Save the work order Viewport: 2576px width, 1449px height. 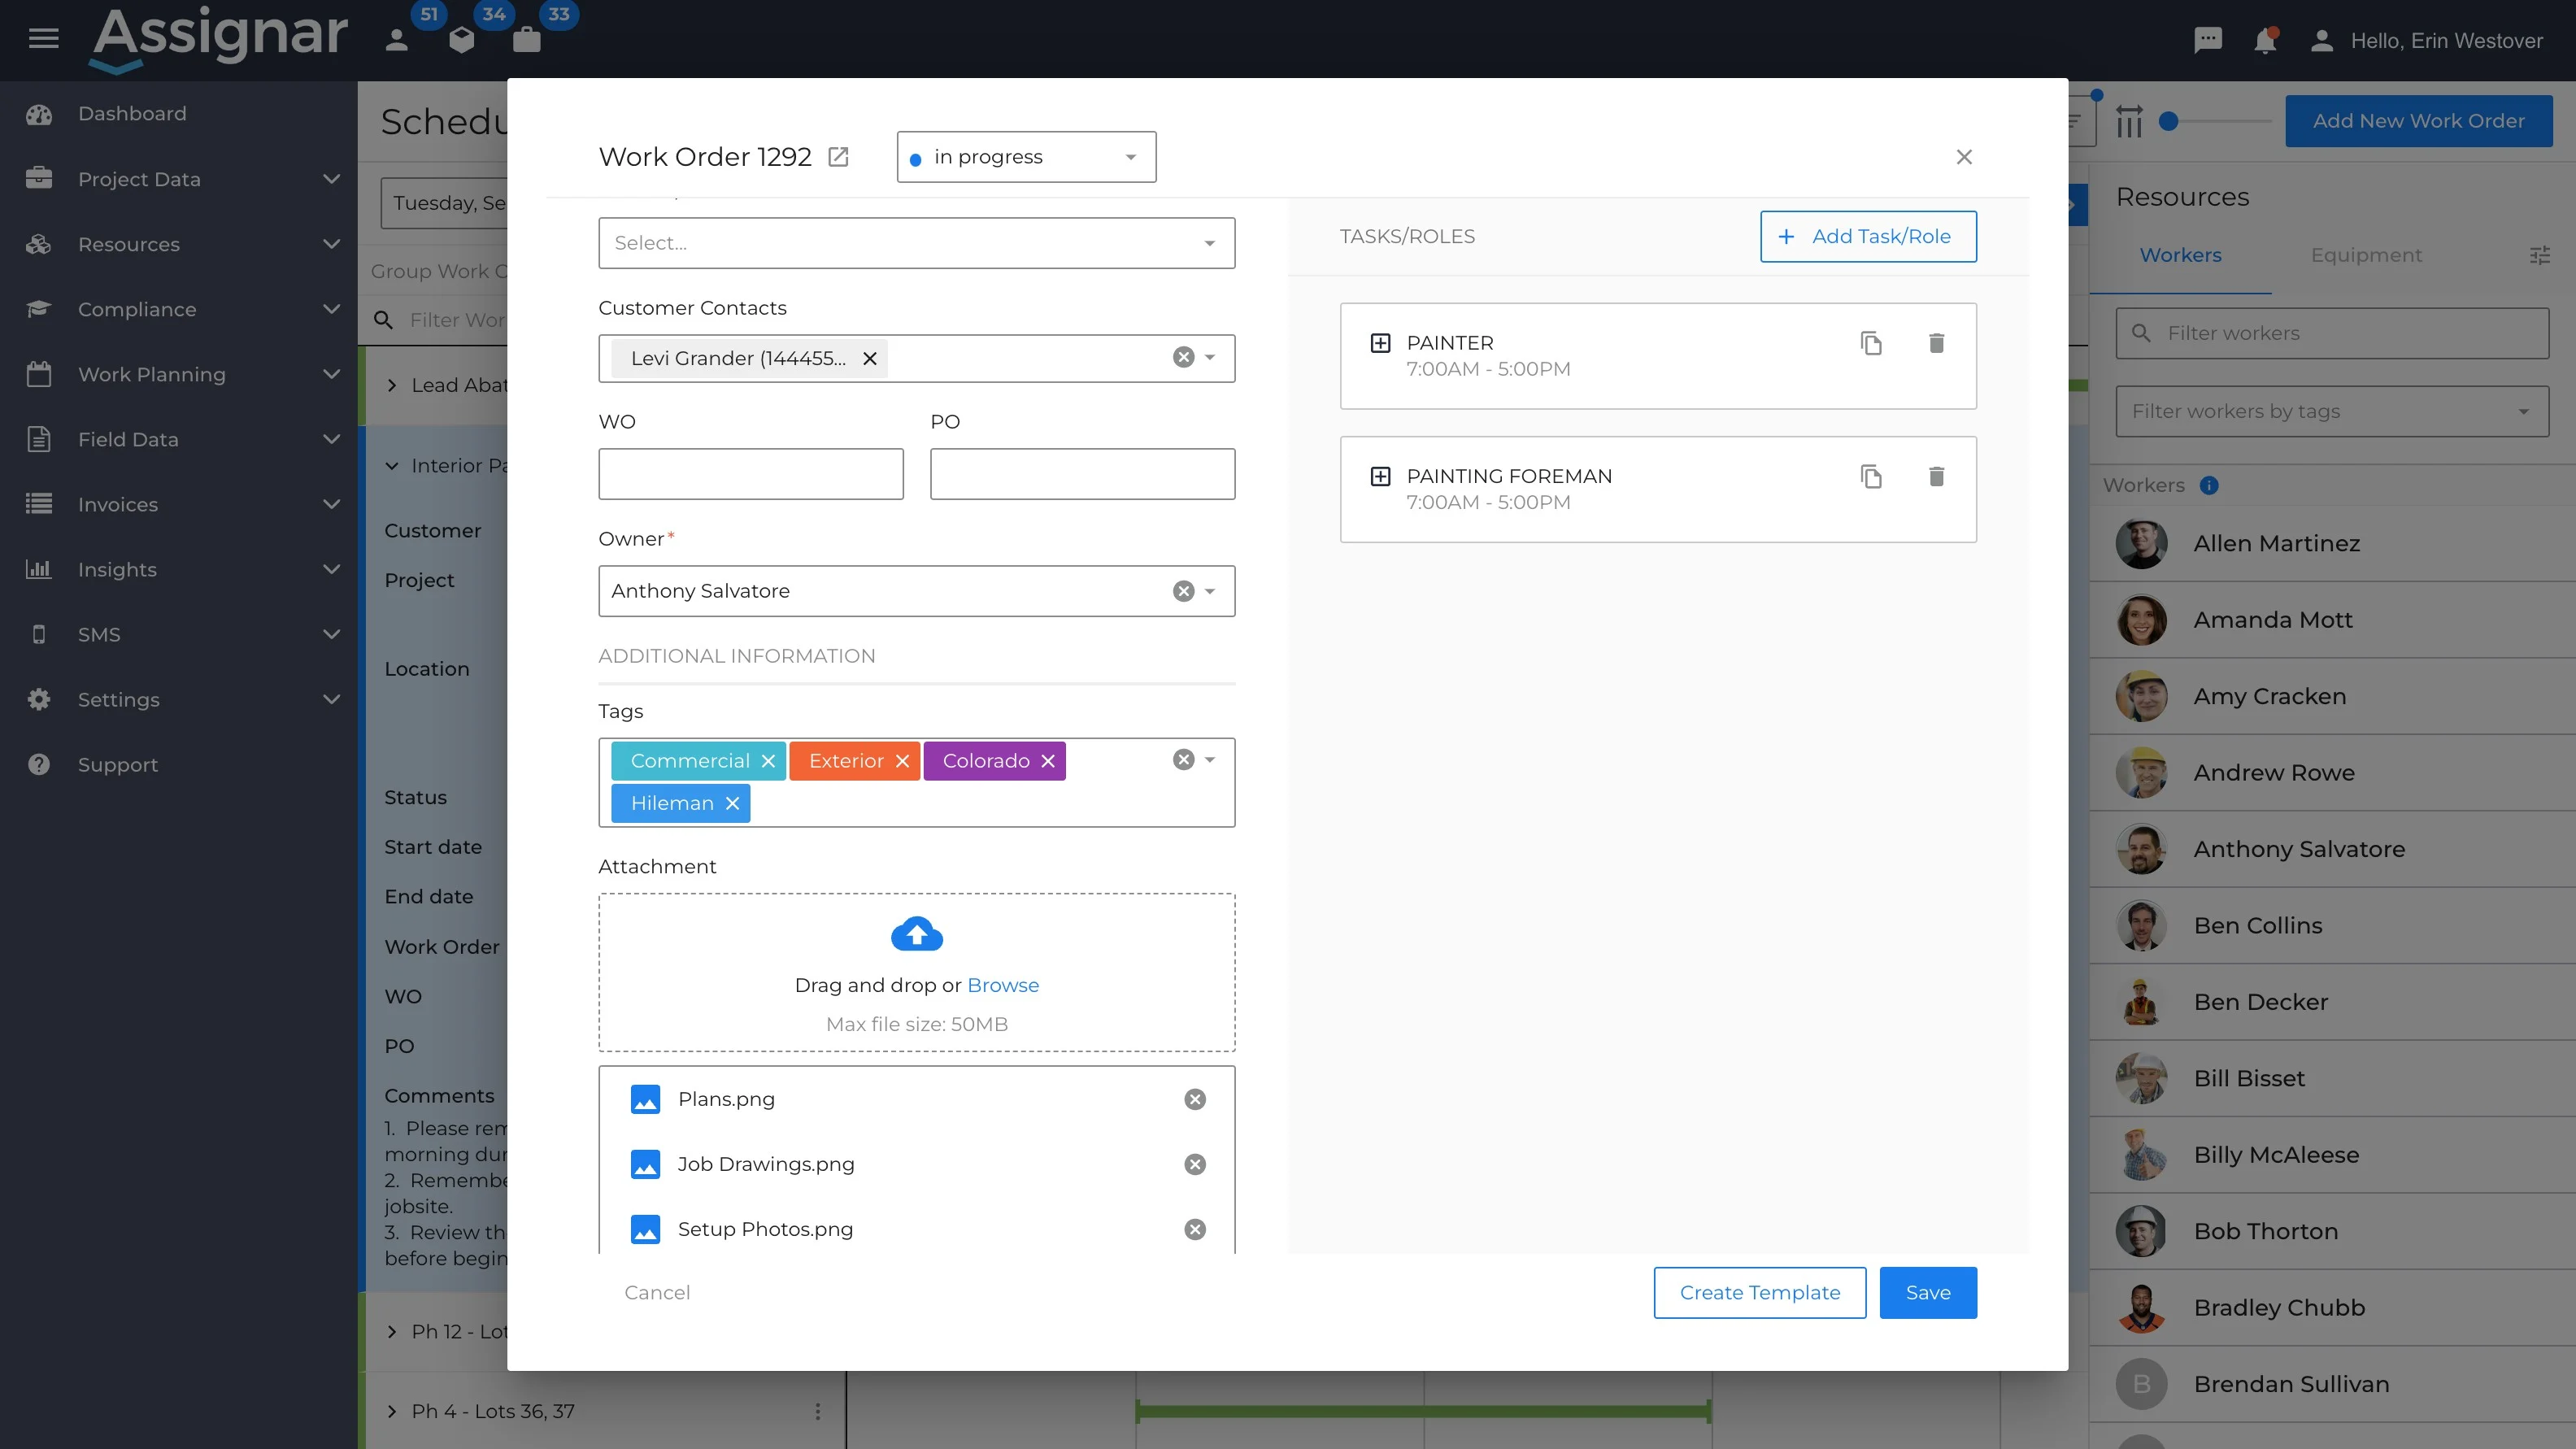tap(1928, 1292)
